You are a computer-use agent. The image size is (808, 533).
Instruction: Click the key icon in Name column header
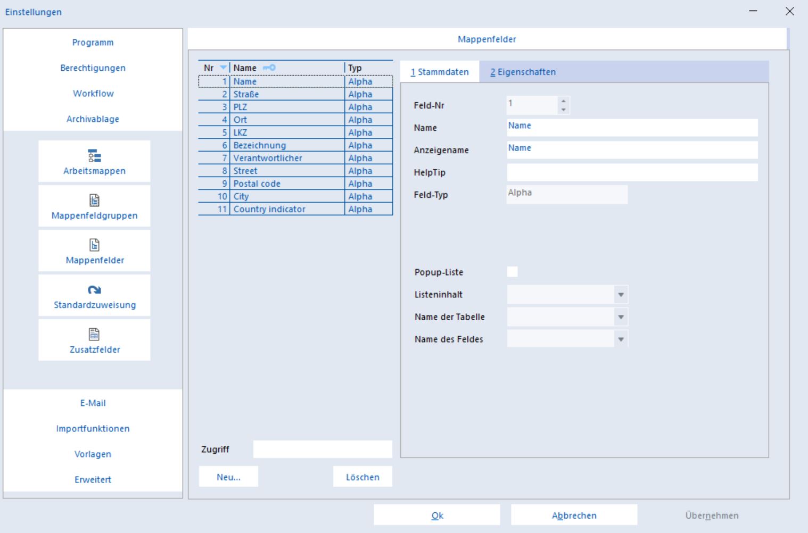(x=269, y=68)
